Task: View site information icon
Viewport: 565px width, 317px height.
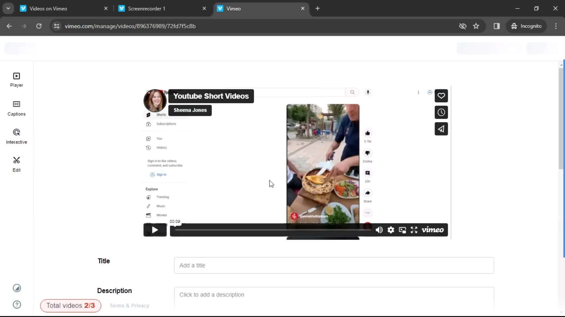Action: click(x=56, y=26)
